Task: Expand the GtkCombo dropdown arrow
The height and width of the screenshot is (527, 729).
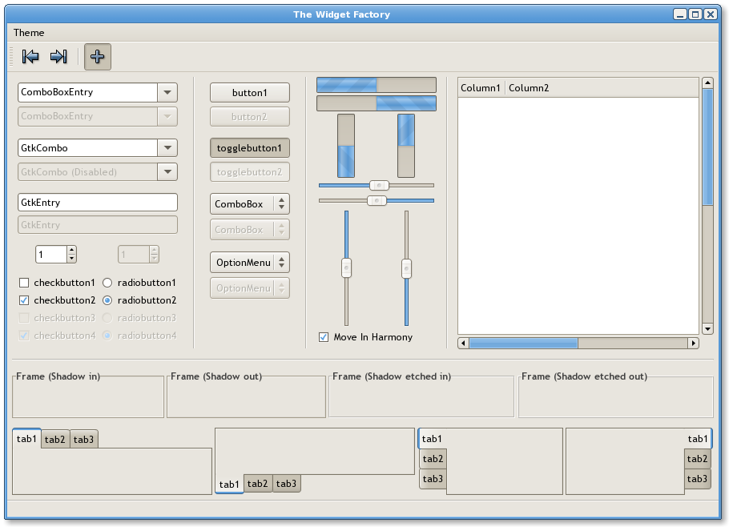Action: tap(167, 148)
